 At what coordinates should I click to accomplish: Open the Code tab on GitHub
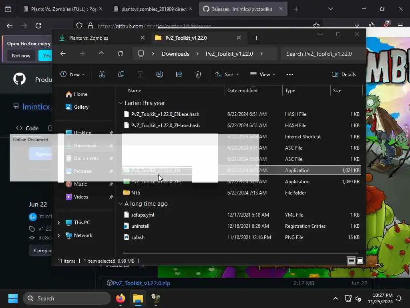click(27, 128)
